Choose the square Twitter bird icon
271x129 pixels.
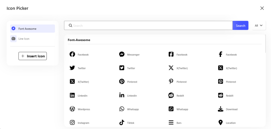(122, 68)
